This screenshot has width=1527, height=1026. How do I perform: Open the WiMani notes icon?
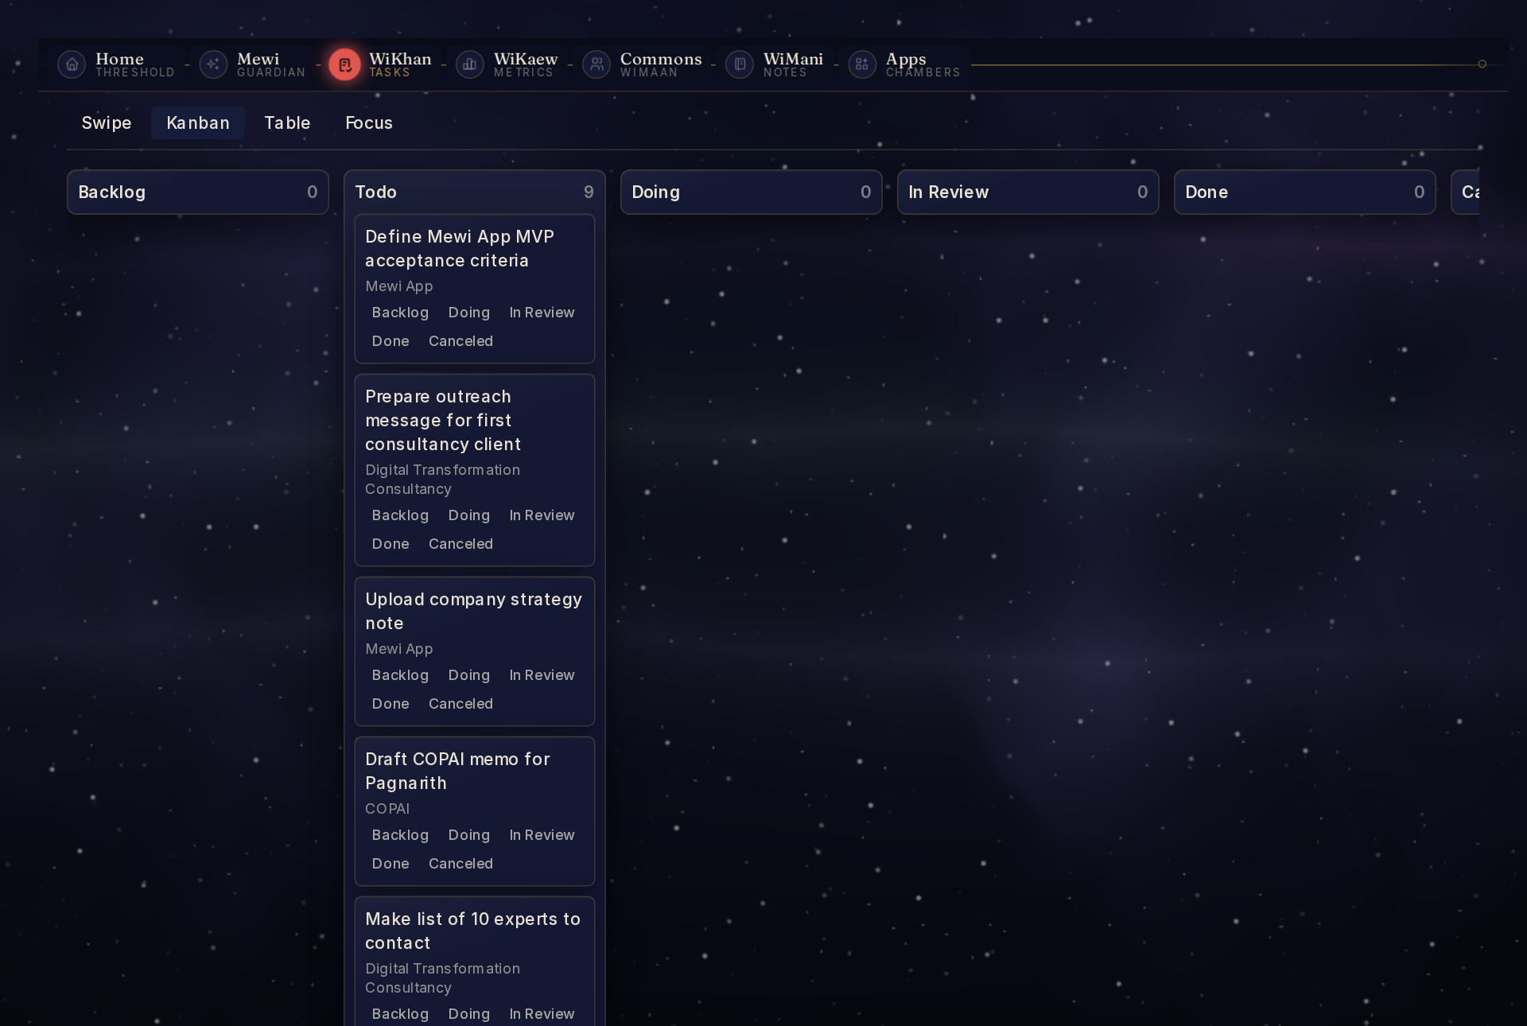pyautogui.click(x=740, y=64)
